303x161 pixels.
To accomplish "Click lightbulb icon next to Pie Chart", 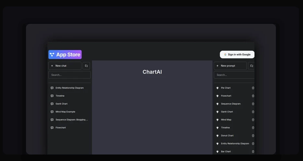I will [218, 88].
